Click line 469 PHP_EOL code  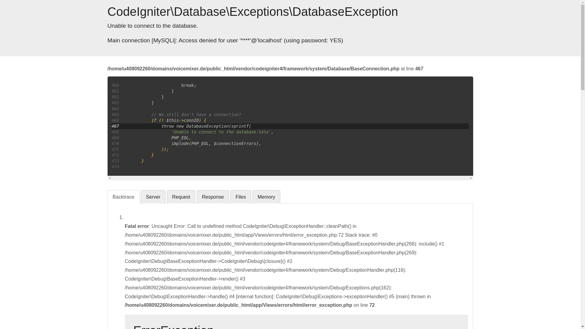coord(181,138)
